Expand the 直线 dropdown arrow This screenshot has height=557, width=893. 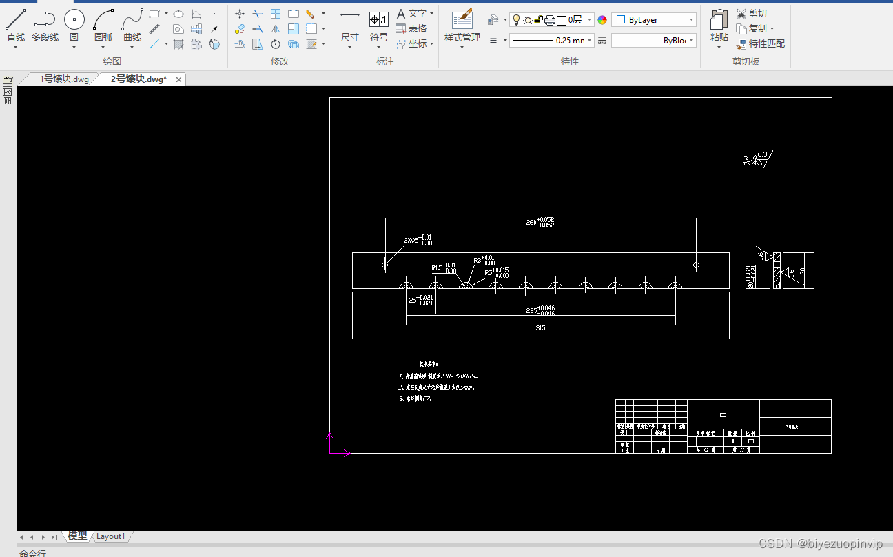[x=16, y=48]
